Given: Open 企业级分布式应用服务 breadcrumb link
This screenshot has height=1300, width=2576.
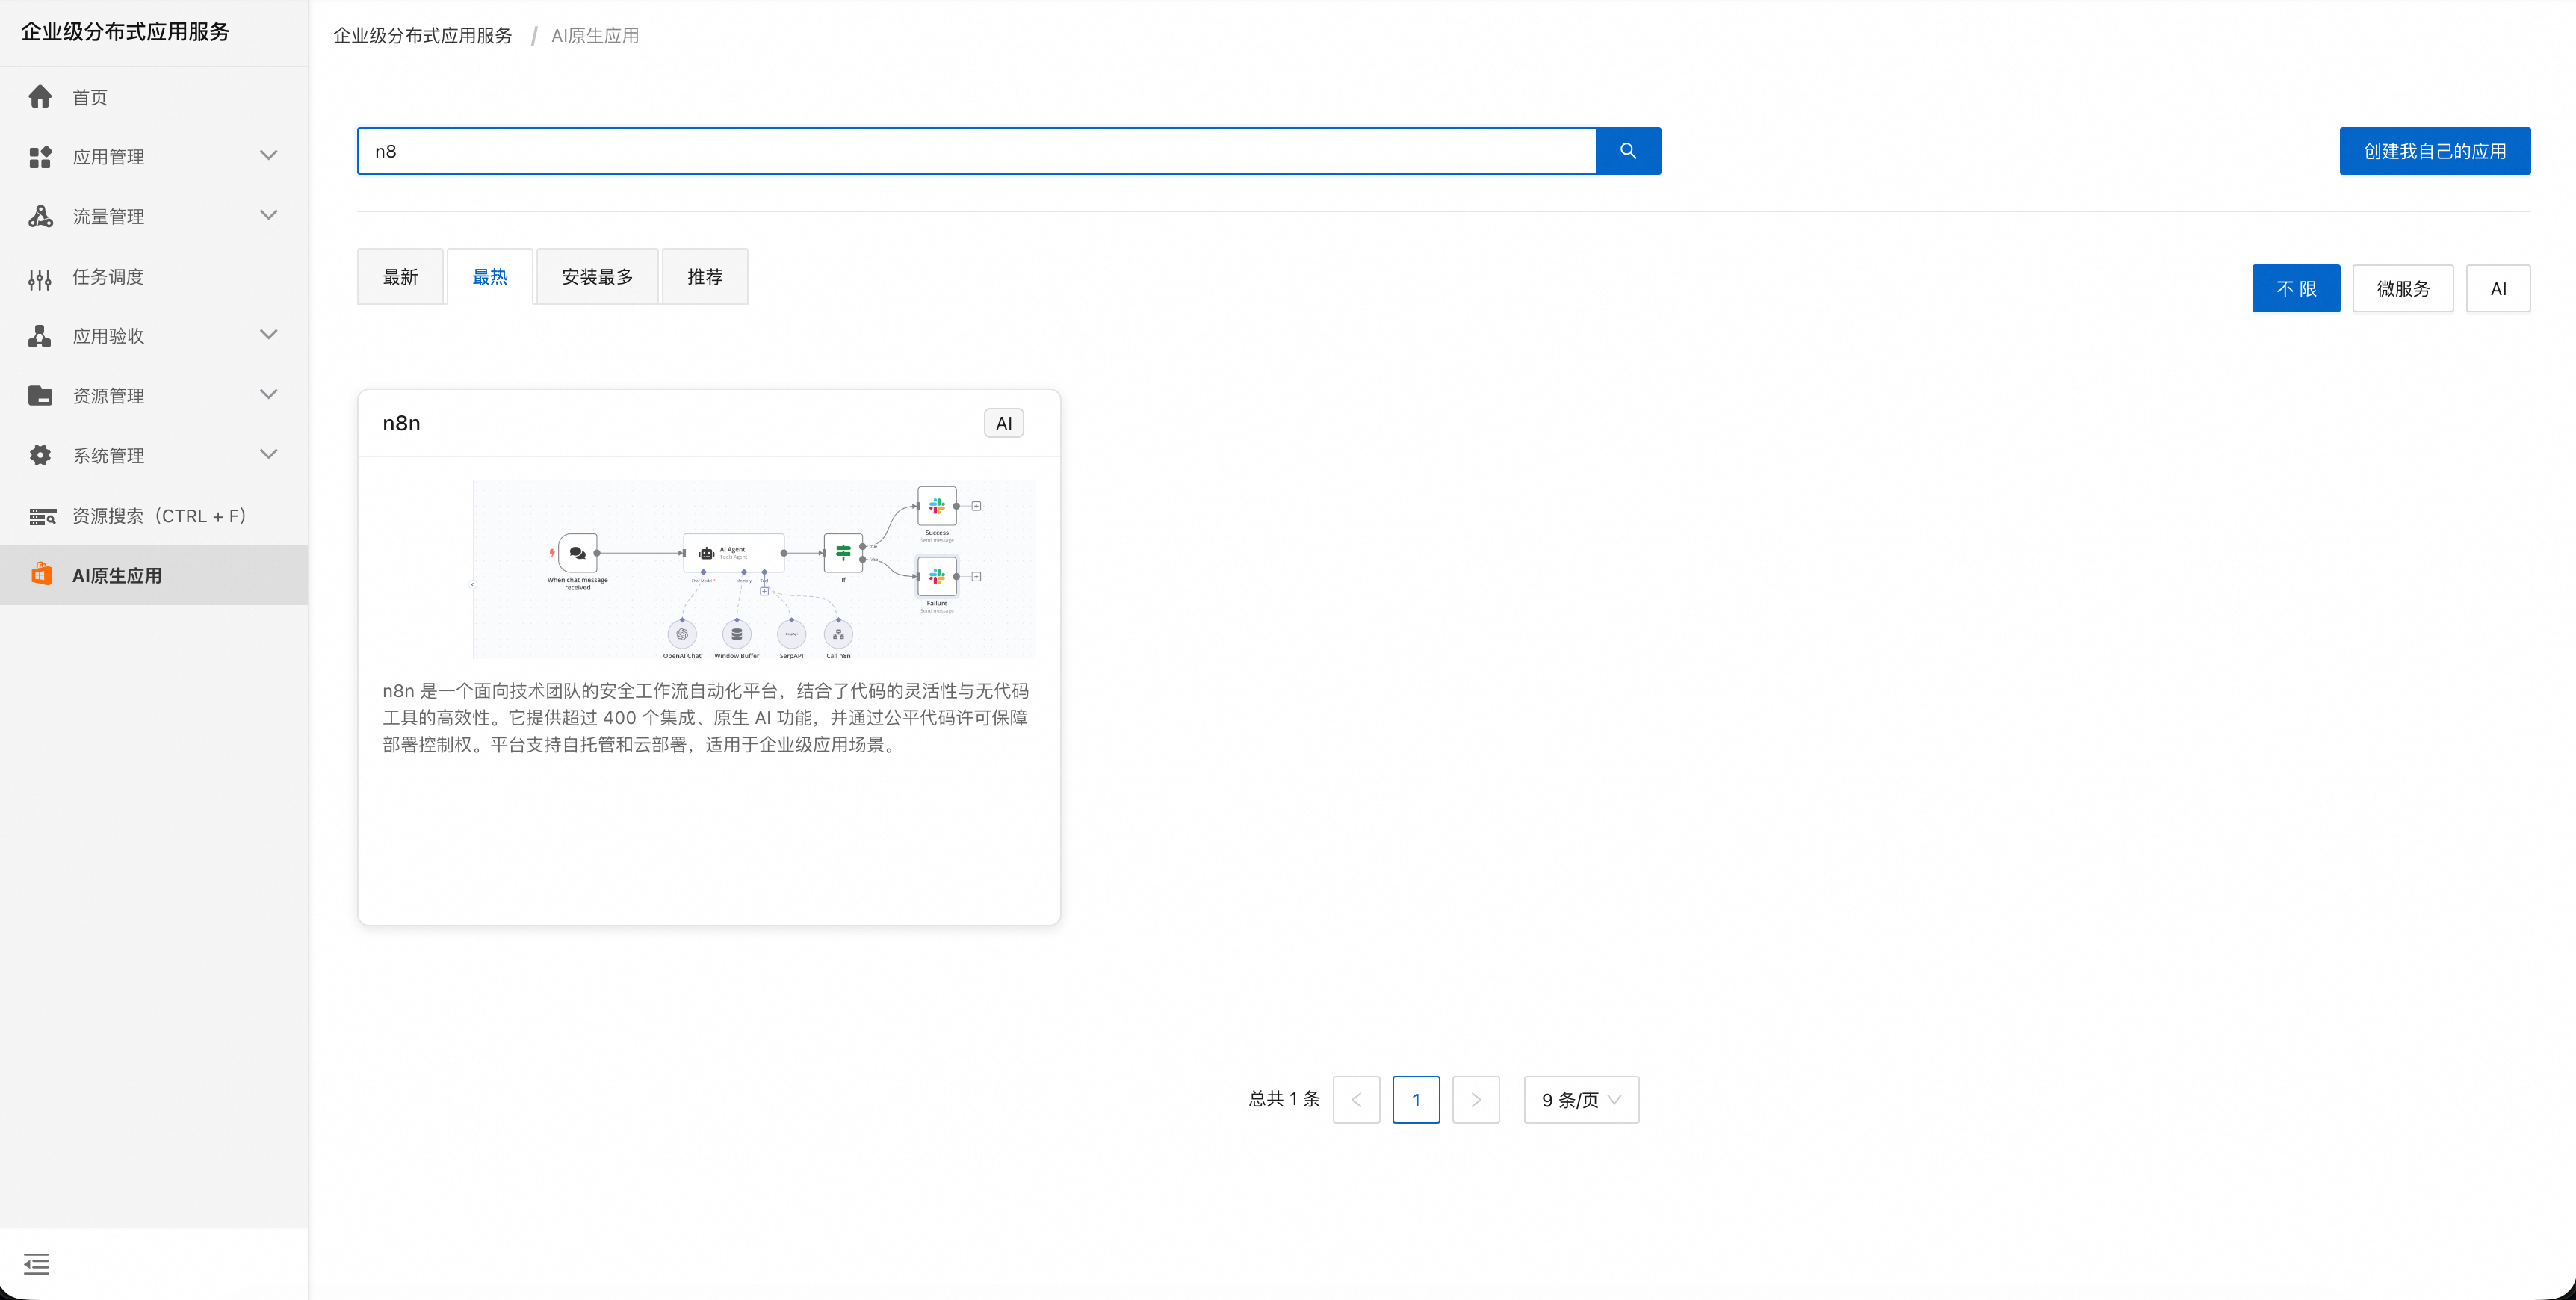Looking at the screenshot, I should coord(422,36).
